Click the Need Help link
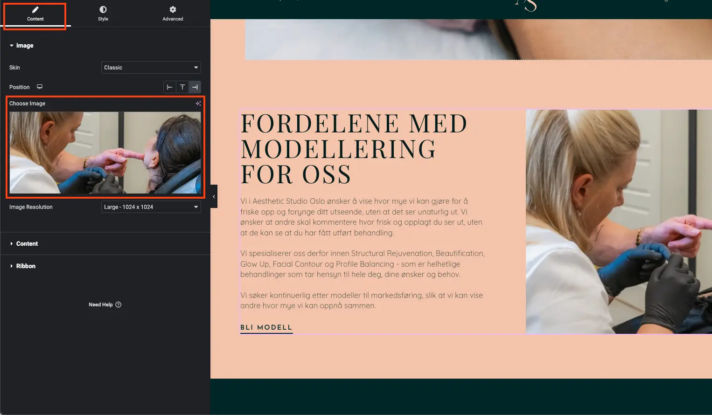712x415 pixels. tap(101, 305)
